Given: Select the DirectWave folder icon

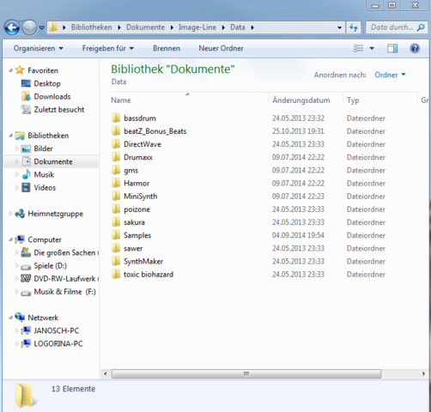Looking at the screenshot, I should point(116,144).
